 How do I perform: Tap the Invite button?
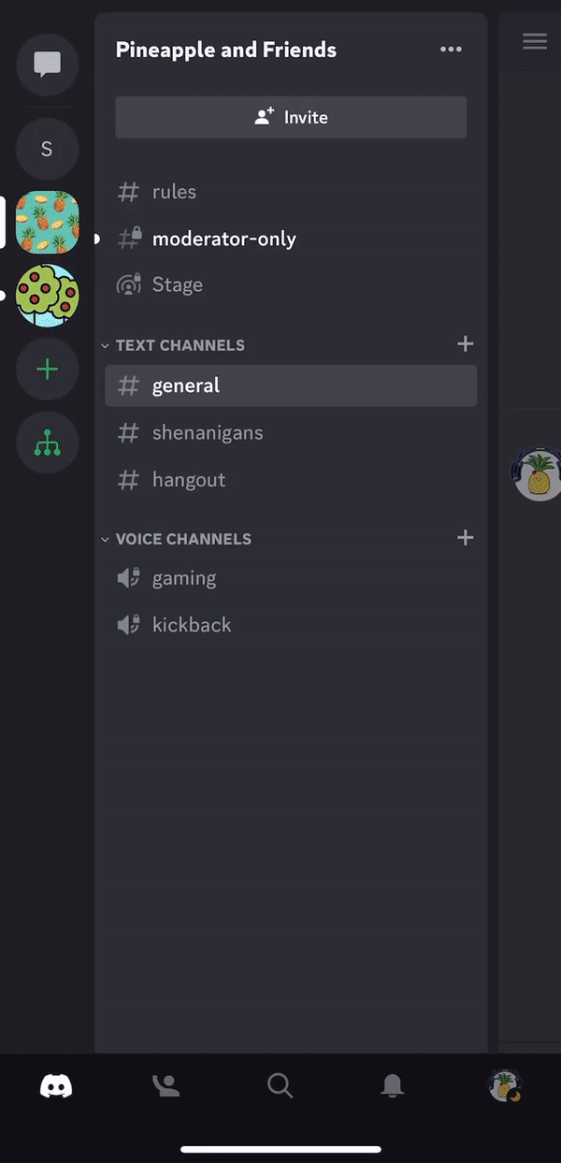(x=291, y=117)
